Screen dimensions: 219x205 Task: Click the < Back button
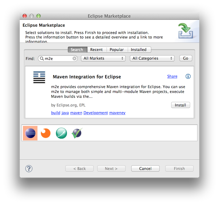click(79, 169)
